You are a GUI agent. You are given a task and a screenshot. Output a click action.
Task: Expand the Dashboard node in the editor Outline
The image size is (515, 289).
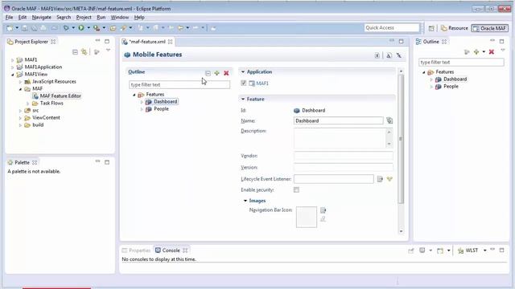coord(142,102)
